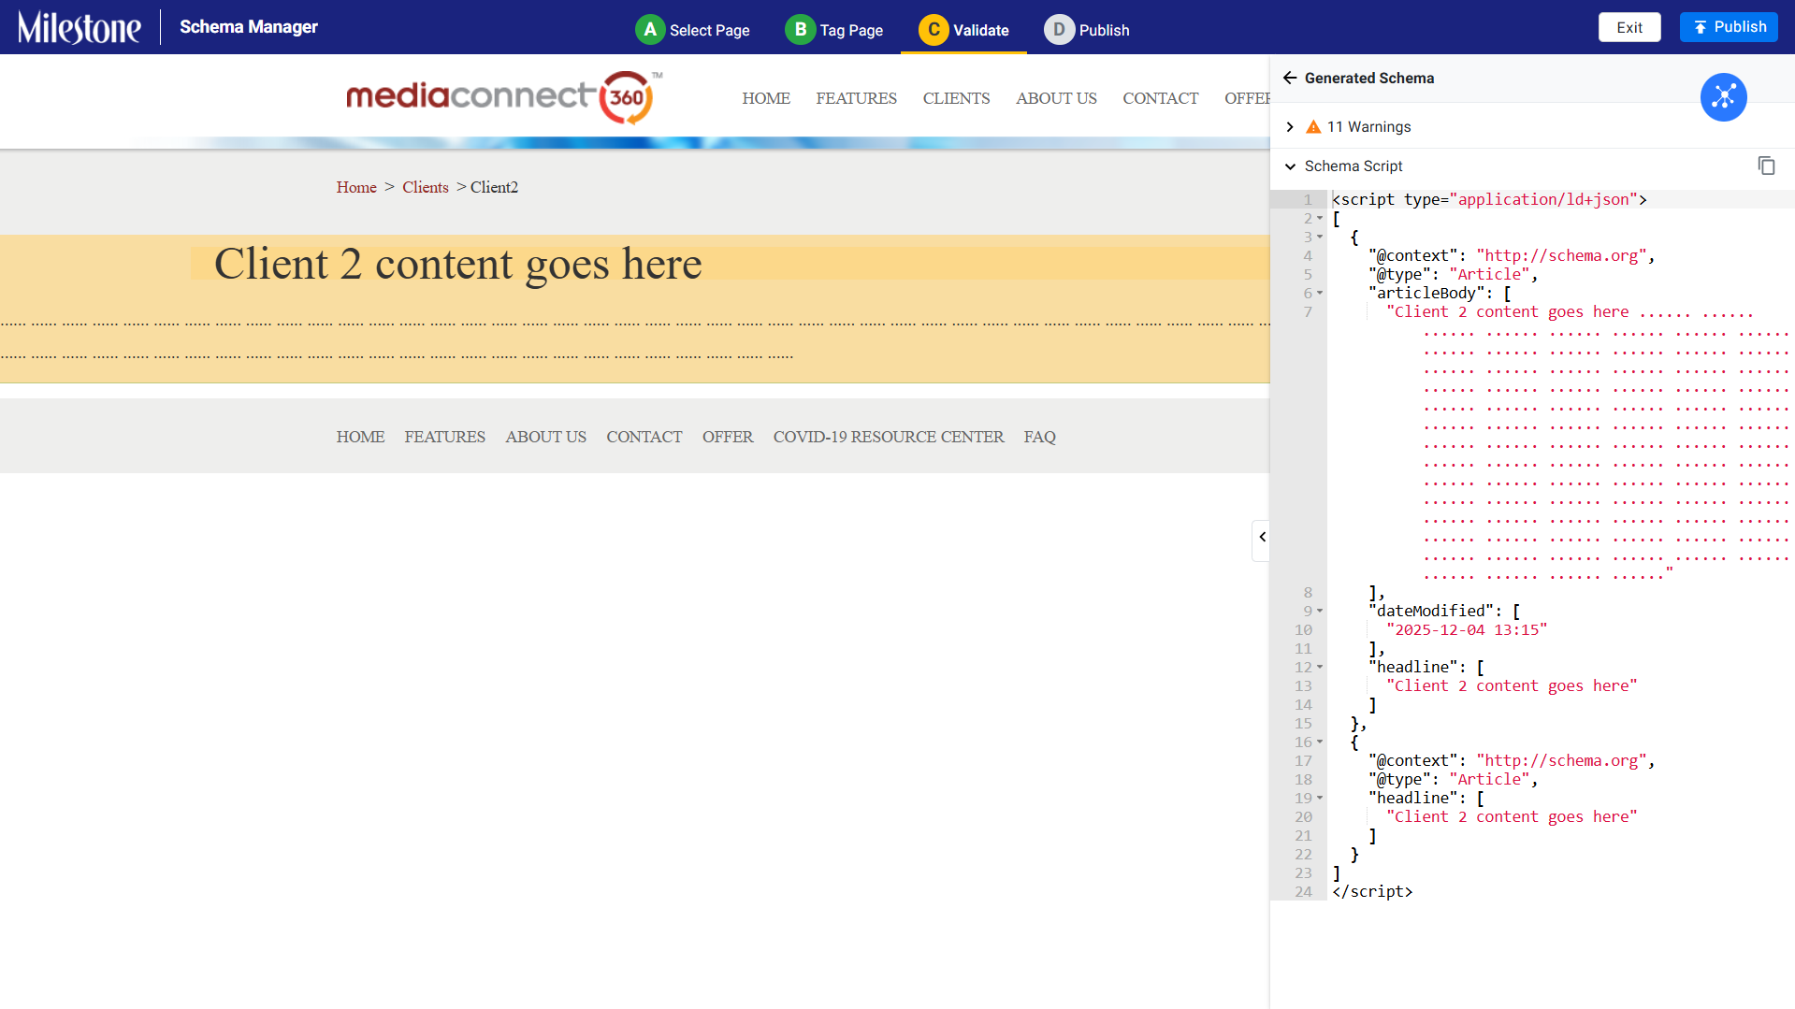Click the Generated Schema panel title

[1369, 78]
